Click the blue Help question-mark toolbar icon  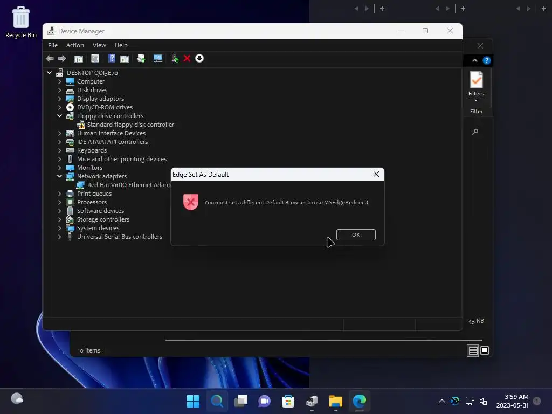[112, 58]
